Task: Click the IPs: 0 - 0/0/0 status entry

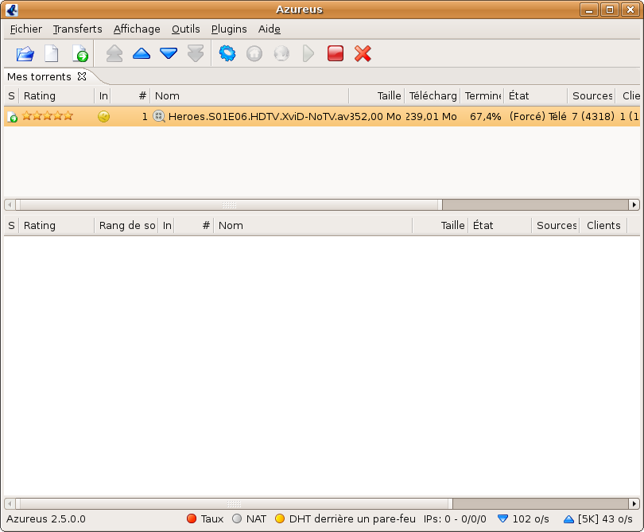Action: [455, 518]
